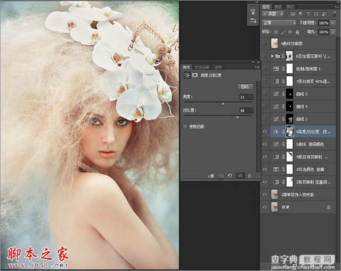The width and height of the screenshot is (341, 271).
Task: Click the pixel layer filter icon
Action: pyautogui.click(x=293, y=14)
